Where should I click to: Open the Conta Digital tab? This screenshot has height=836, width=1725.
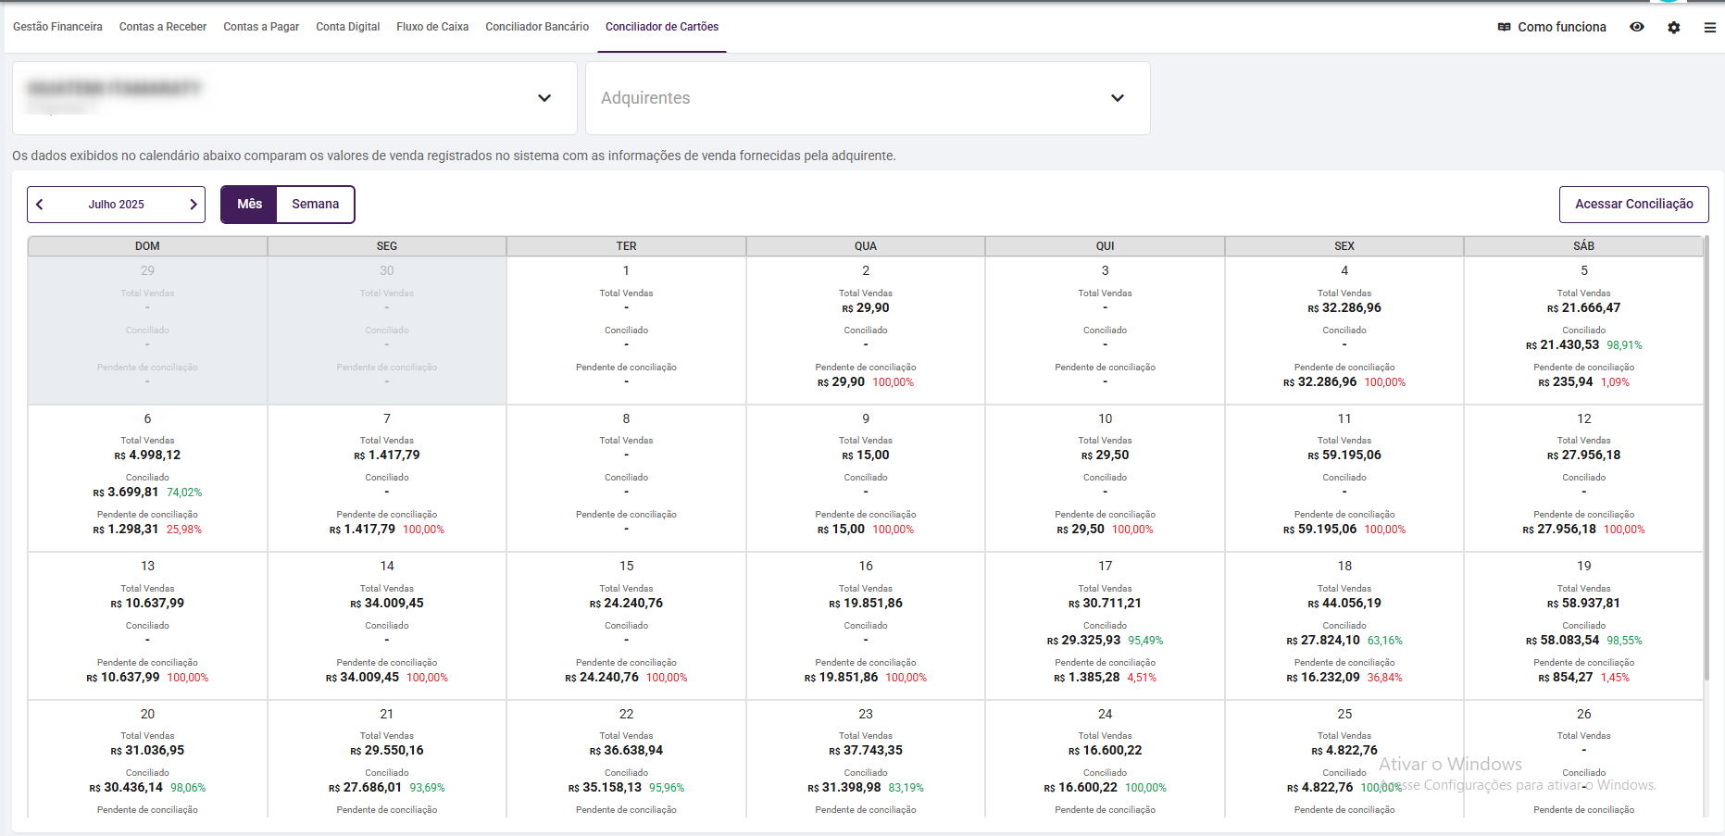(x=348, y=27)
